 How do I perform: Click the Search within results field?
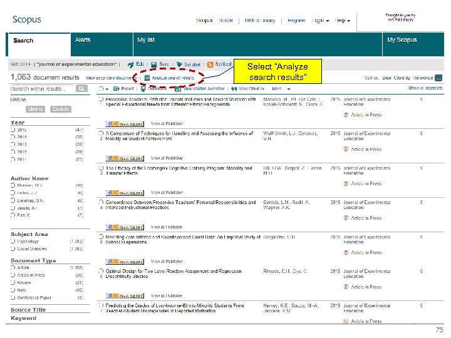(43, 88)
